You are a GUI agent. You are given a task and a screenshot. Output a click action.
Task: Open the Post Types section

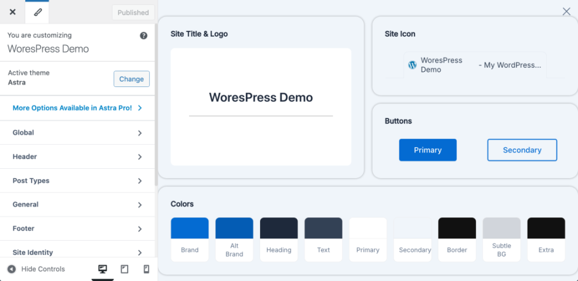click(x=77, y=181)
